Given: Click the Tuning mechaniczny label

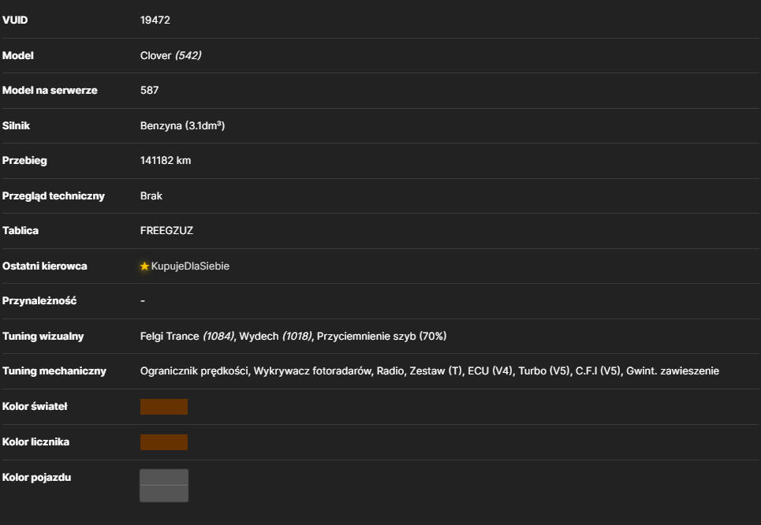Looking at the screenshot, I should point(54,371).
